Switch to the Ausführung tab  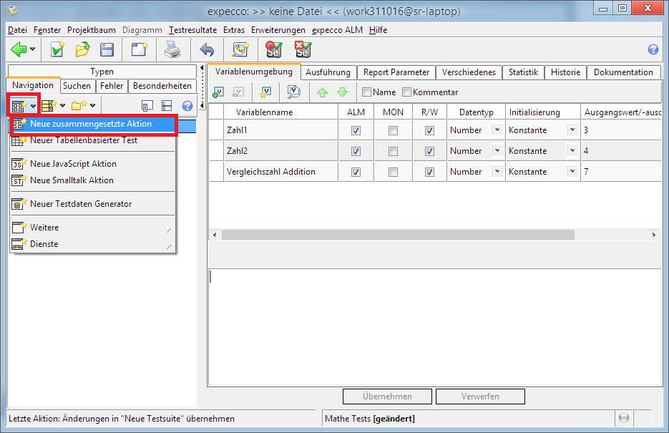pos(328,72)
